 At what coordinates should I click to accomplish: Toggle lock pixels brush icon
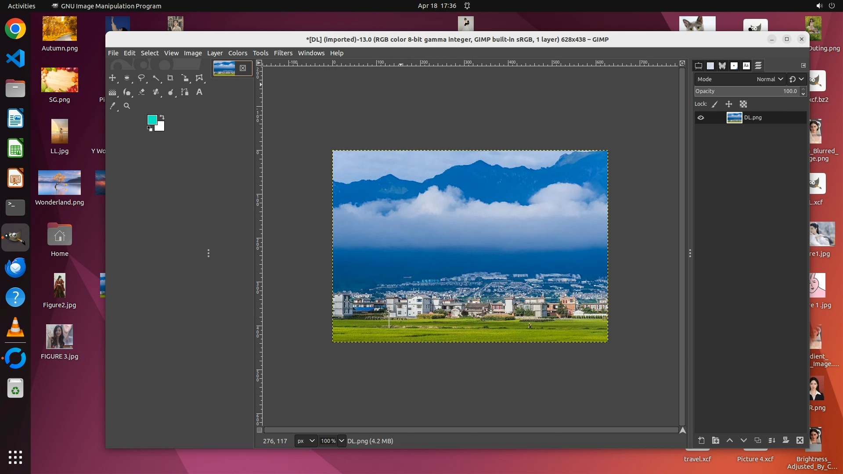(715, 104)
